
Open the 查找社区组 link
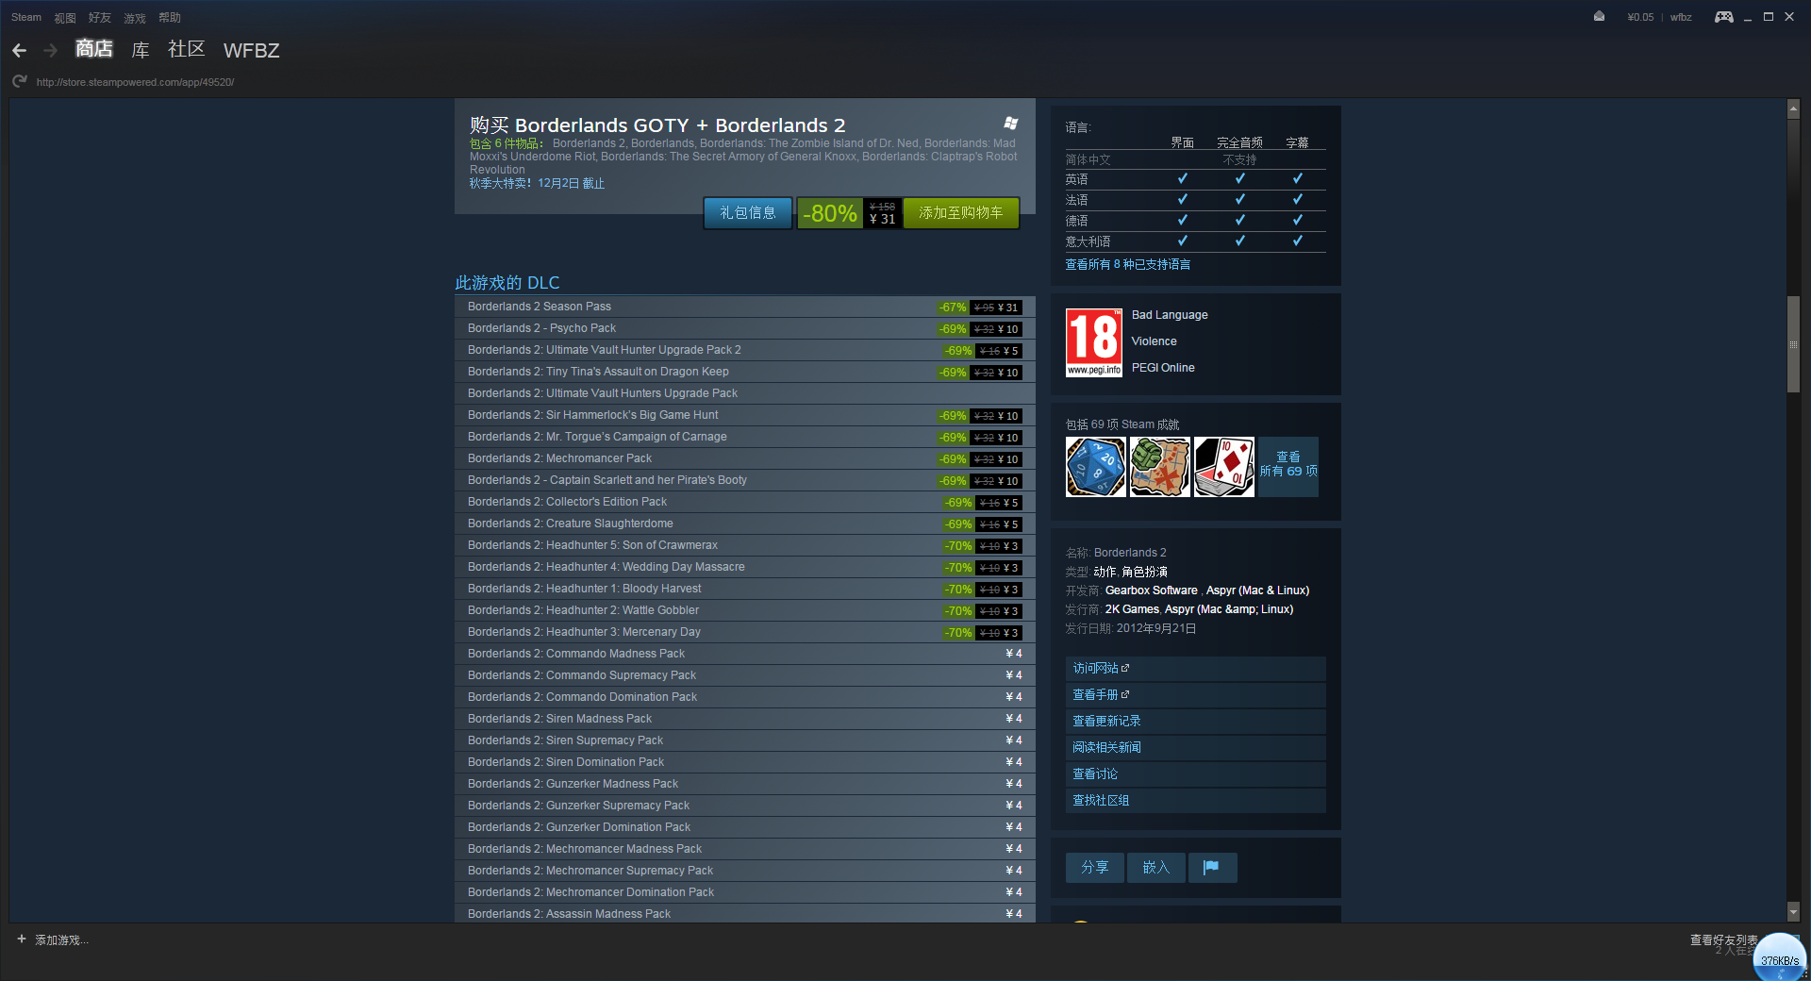(x=1196, y=801)
